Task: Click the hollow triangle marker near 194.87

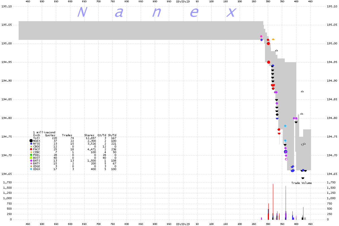Action: pos(302,92)
